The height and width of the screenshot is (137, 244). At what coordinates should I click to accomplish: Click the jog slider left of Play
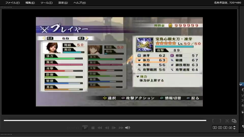tap(73, 128)
